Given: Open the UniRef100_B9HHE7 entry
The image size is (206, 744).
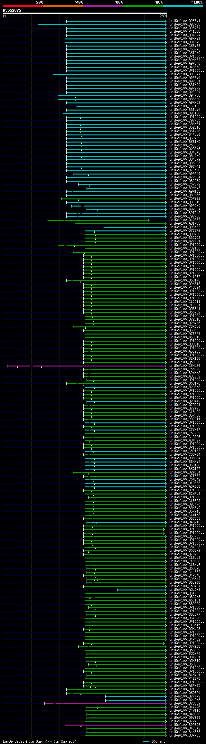Looking at the screenshot, I should pyautogui.click(x=185, y=60).
